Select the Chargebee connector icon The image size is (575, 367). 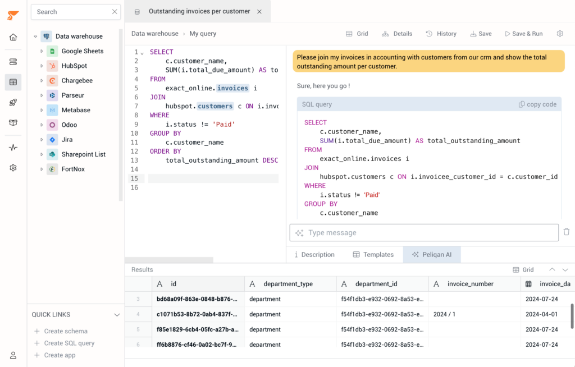point(52,81)
